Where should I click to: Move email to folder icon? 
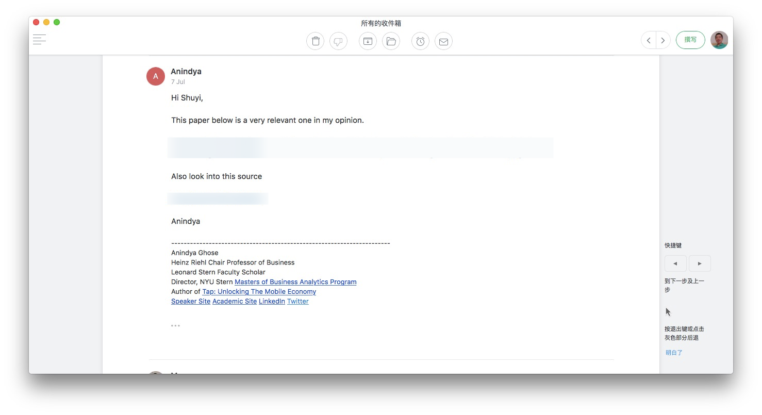(391, 41)
